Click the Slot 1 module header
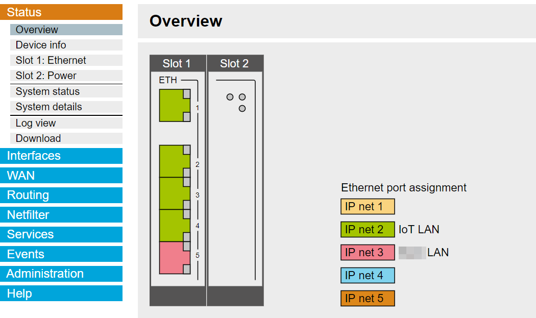 [177, 64]
